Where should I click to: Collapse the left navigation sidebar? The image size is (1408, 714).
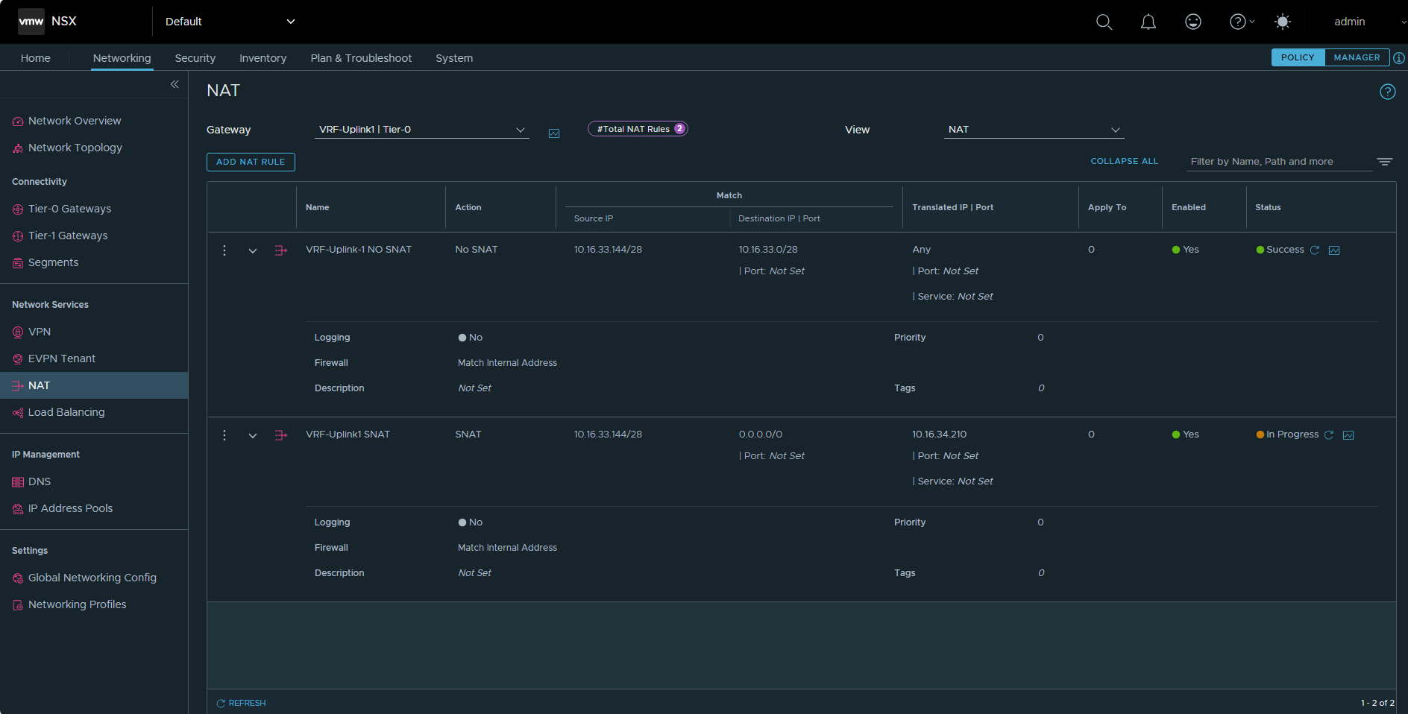tap(175, 84)
